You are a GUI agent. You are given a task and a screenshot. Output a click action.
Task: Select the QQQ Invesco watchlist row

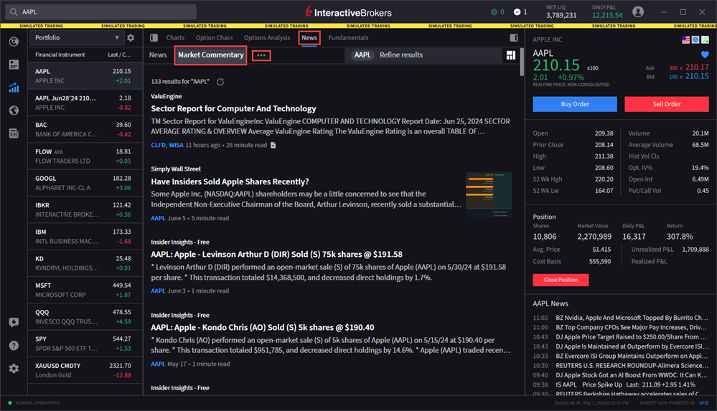pos(85,317)
